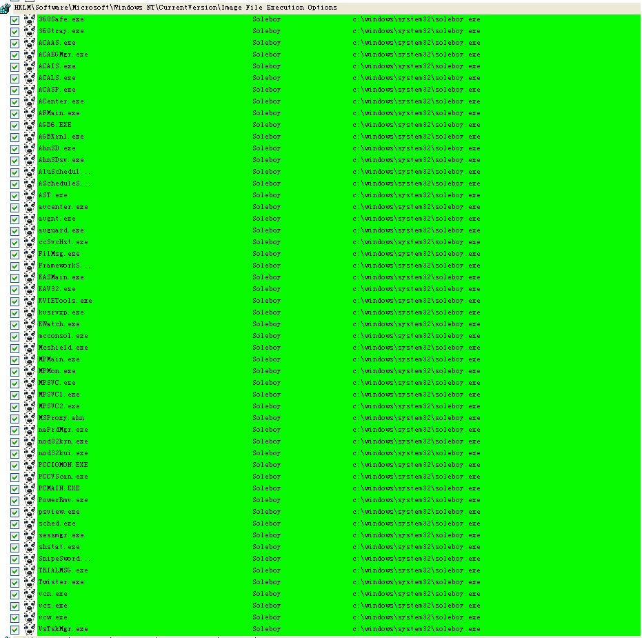Select the panda icon next to ccSvcHst.exe

(x=30, y=242)
